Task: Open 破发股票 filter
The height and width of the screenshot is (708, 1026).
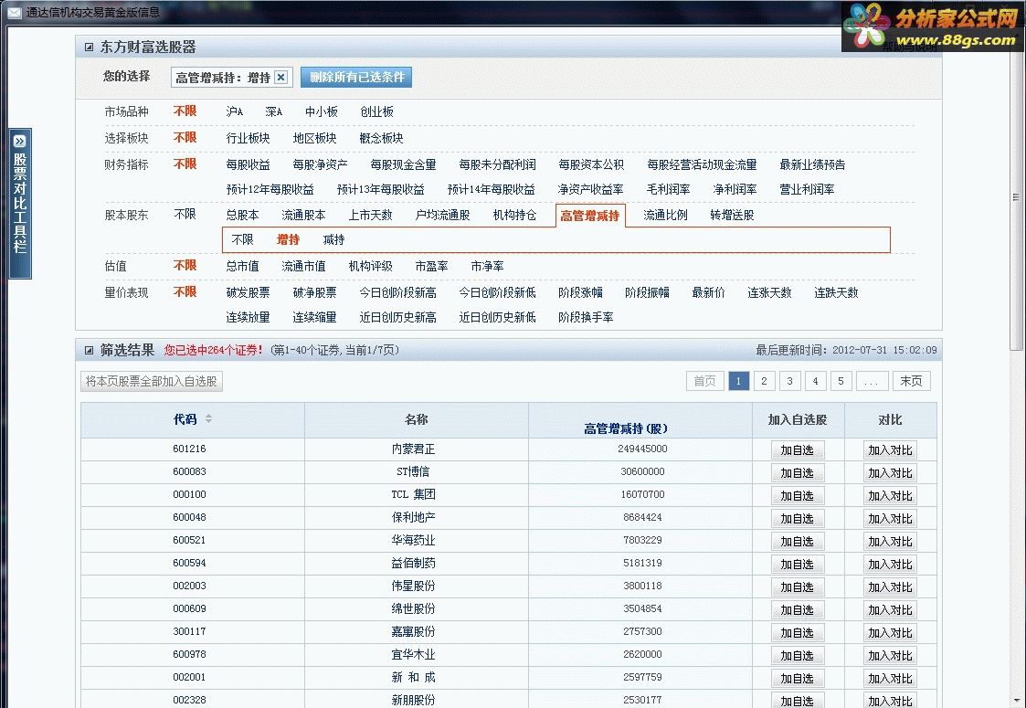Action: [x=248, y=293]
